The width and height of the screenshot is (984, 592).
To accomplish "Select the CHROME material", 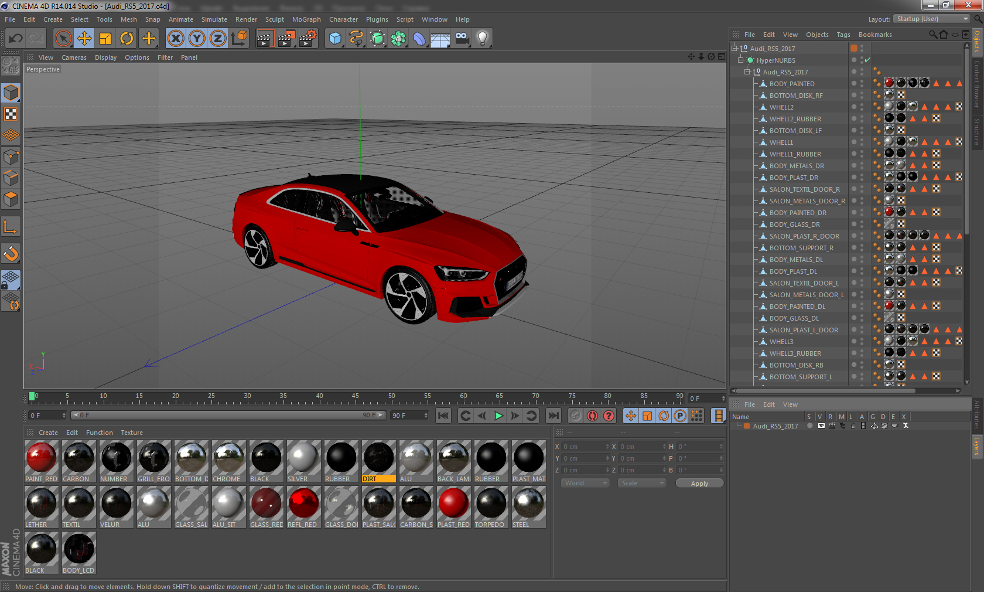I will [228, 461].
